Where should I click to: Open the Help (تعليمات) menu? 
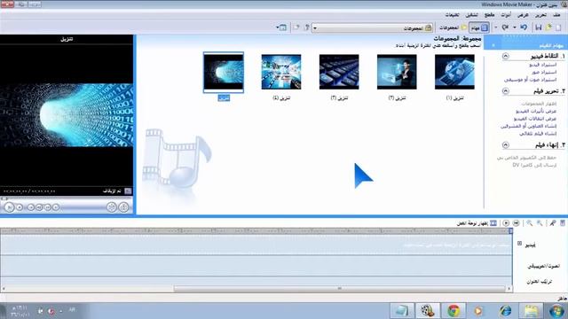click(x=452, y=15)
